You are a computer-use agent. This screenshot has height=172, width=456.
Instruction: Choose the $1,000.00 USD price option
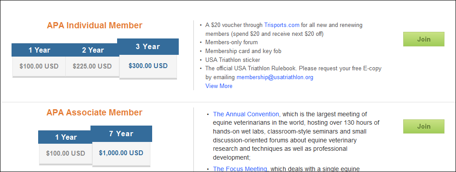pyautogui.click(x=121, y=153)
